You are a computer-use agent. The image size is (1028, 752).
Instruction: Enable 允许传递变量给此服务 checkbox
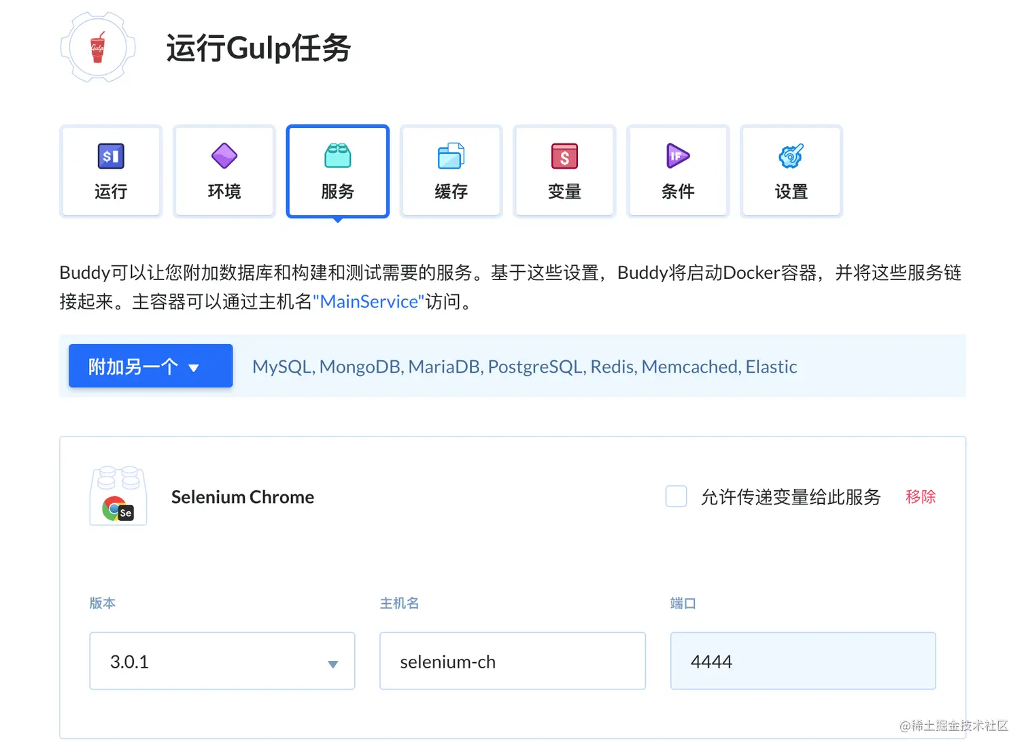(x=676, y=496)
